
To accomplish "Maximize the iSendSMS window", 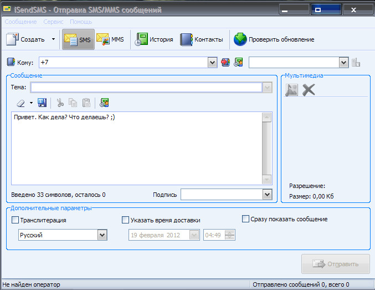I will [326, 10].
